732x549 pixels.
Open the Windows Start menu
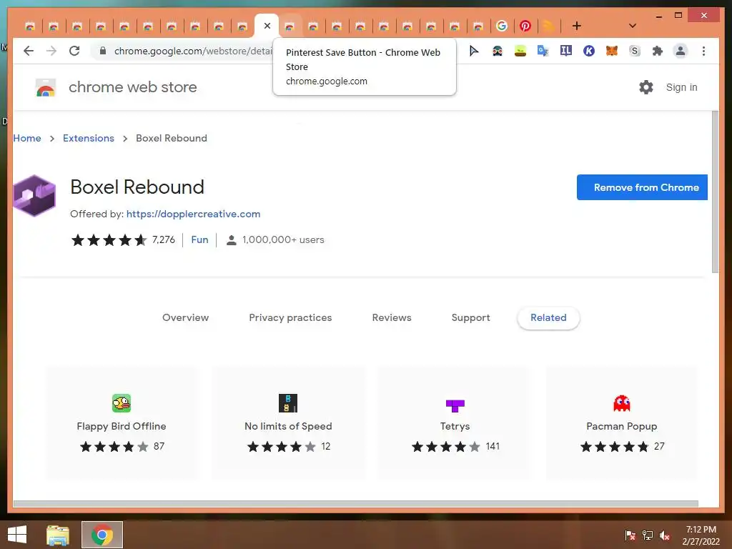pyautogui.click(x=17, y=535)
